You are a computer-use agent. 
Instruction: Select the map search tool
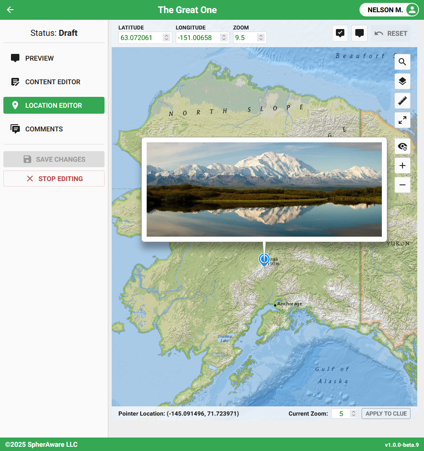coord(402,61)
